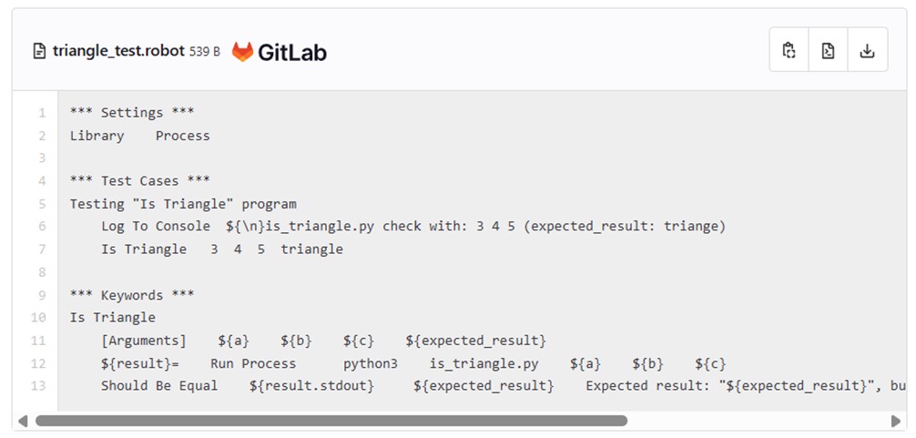The image size is (916, 438).
Task: Place cursor on the "[Arguments]" line
Action: [323, 341]
